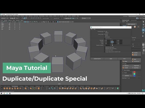
Task: Open the Shading viewport panel menu
Action: pyautogui.click(x=5, y=20)
